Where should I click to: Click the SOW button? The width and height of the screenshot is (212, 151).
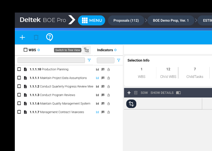pos(144,93)
